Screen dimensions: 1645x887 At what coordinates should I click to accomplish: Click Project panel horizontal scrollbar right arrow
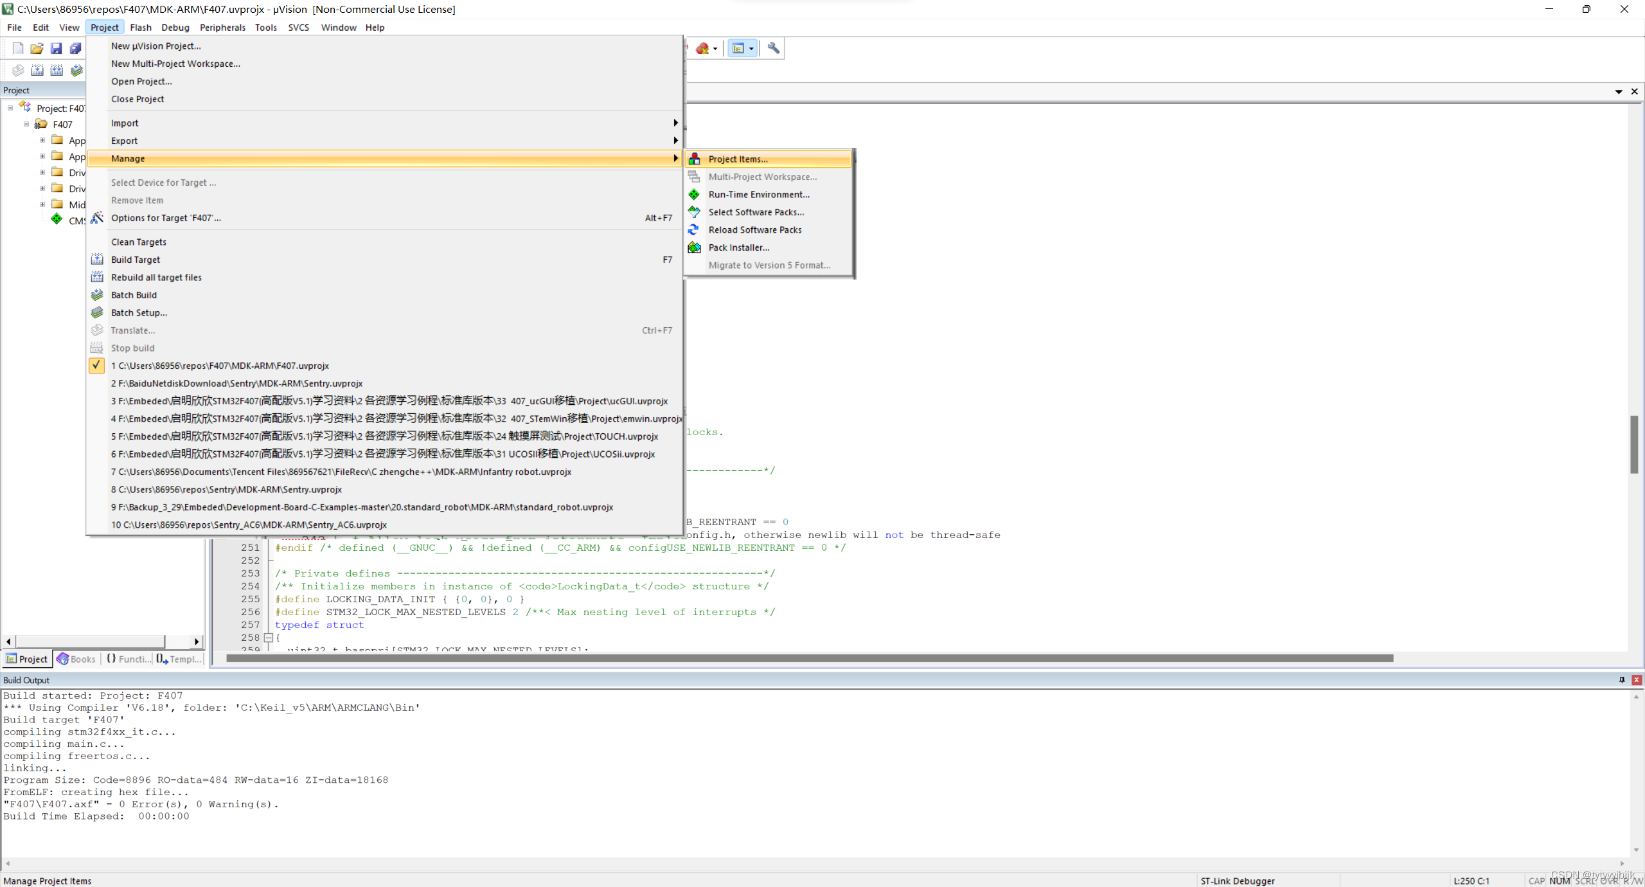197,641
